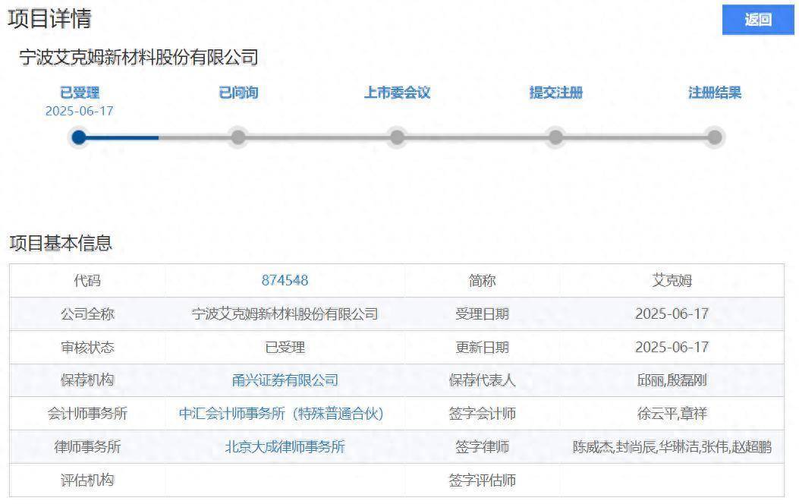Click the 艾克姆 short name cell
The width and height of the screenshot is (799, 504).
coord(672,280)
